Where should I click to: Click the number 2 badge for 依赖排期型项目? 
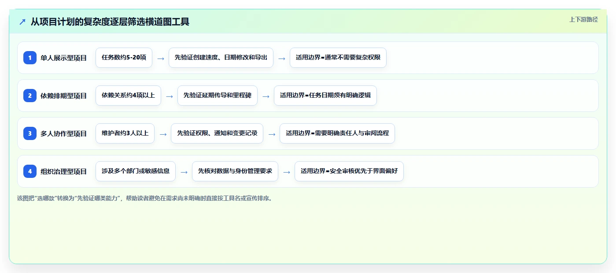pyautogui.click(x=30, y=96)
